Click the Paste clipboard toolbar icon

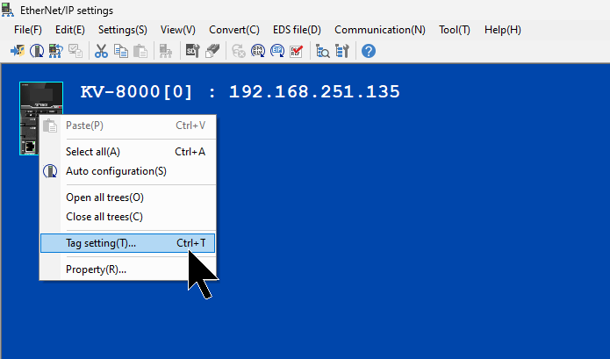point(140,51)
